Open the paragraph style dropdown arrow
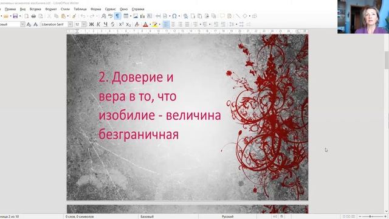 tap(22, 24)
